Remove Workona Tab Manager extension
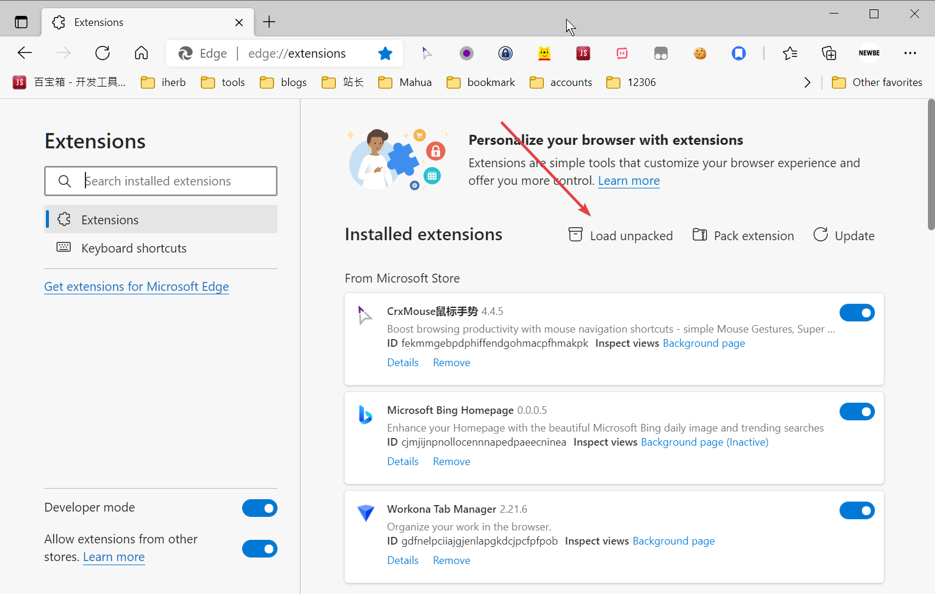The image size is (935, 594). click(x=452, y=560)
